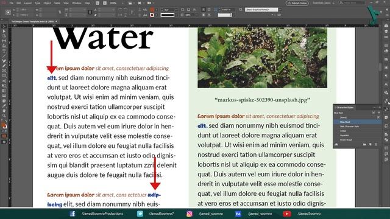This screenshot has width=390, height=219.
Task: Select the Type tool in the toolbox
Action: [4, 51]
